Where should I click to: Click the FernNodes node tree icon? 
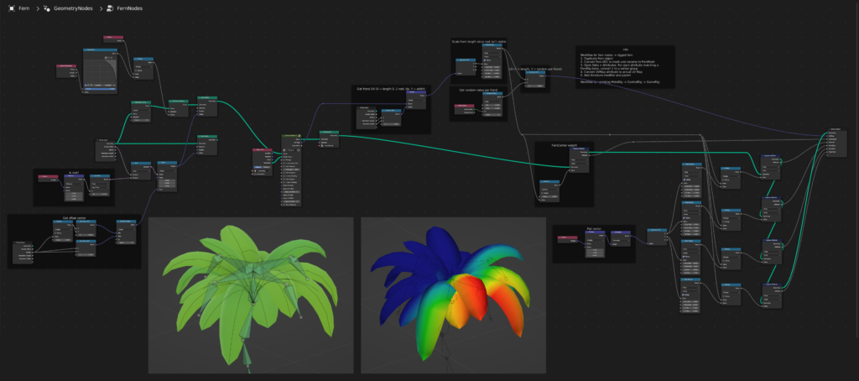click(110, 8)
